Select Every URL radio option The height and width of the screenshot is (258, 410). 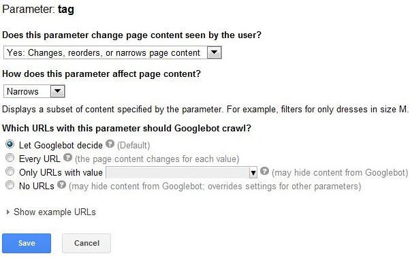point(10,158)
